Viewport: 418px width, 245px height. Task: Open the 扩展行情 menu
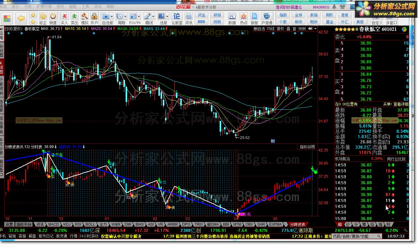44,7
